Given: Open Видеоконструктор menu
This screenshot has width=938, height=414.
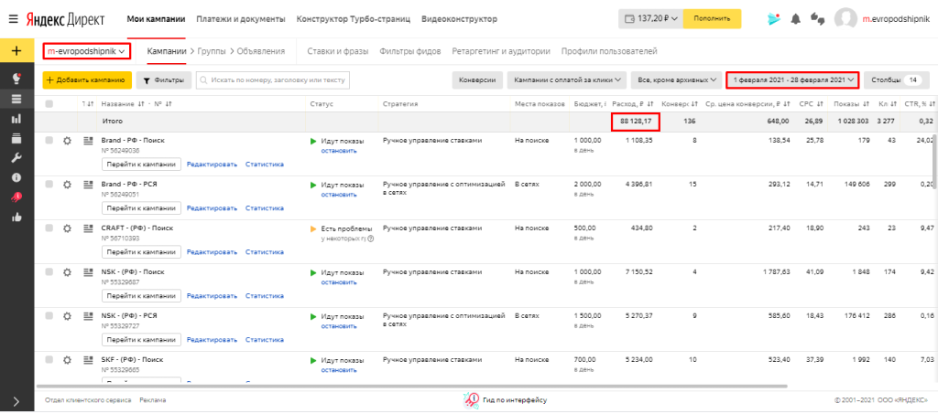Looking at the screenshot, I should coord(460,19).
